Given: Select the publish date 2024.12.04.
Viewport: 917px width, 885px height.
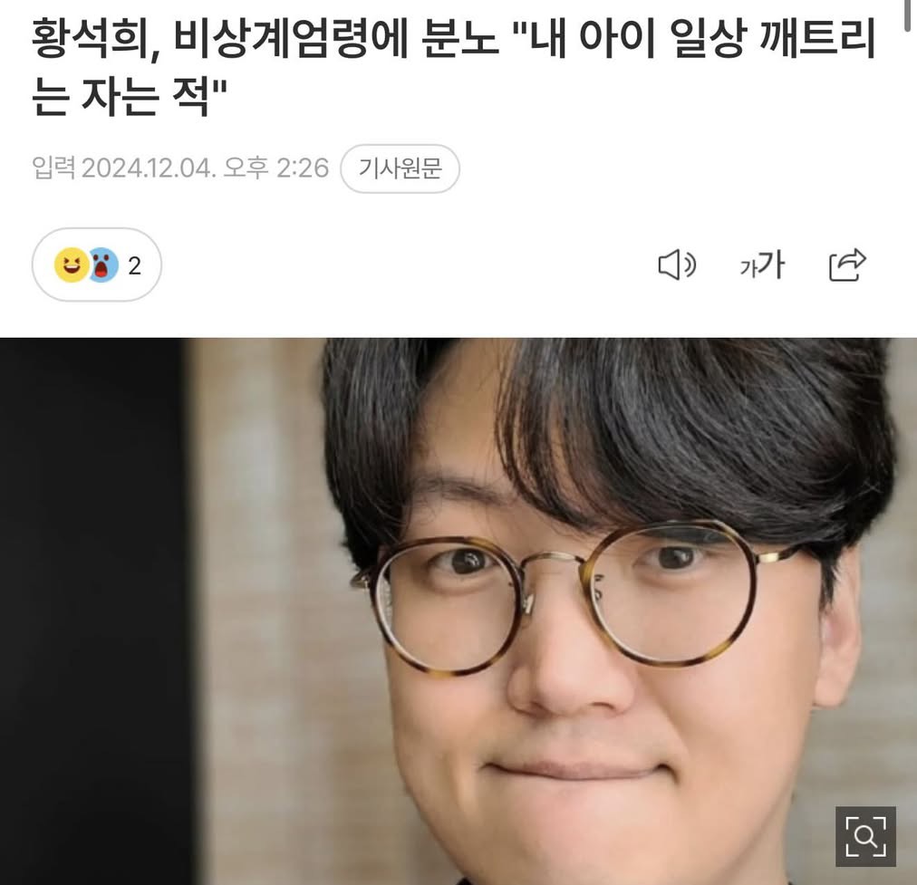Looking at the screenshot, I should coord(149,168).
